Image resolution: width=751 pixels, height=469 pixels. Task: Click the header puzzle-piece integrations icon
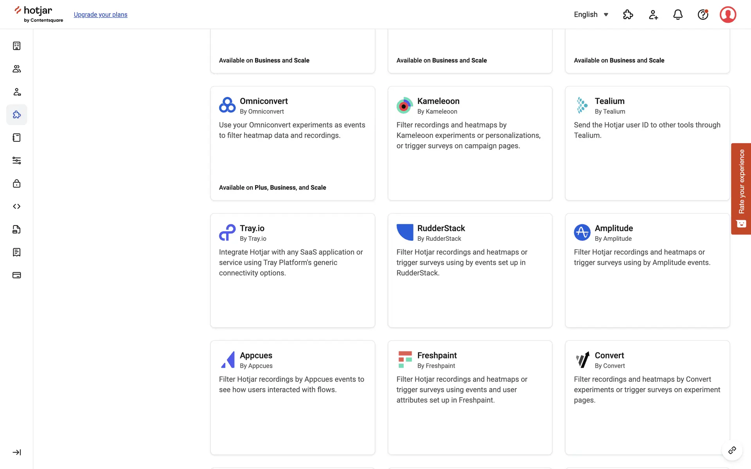(628, 14)
